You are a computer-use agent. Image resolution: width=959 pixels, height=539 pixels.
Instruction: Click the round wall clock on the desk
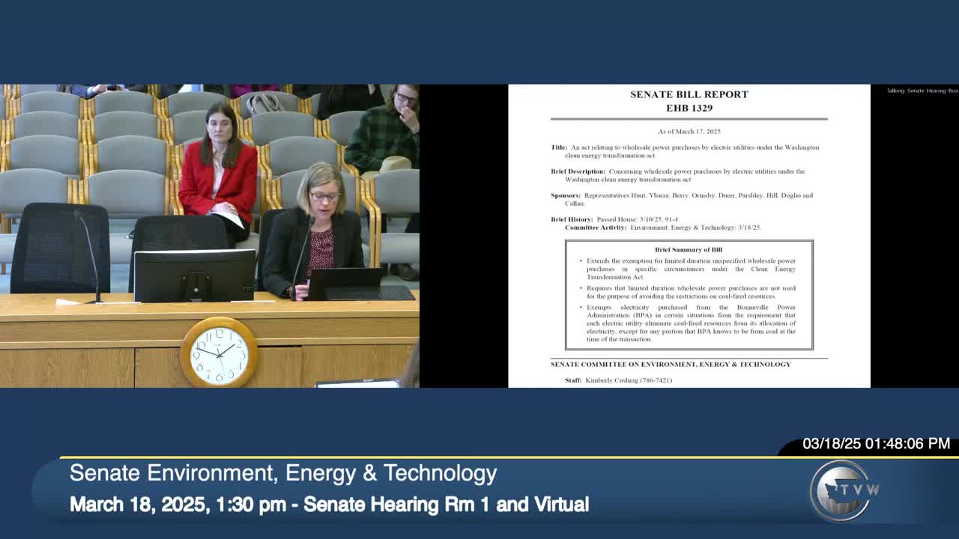[x=219, y=353]
